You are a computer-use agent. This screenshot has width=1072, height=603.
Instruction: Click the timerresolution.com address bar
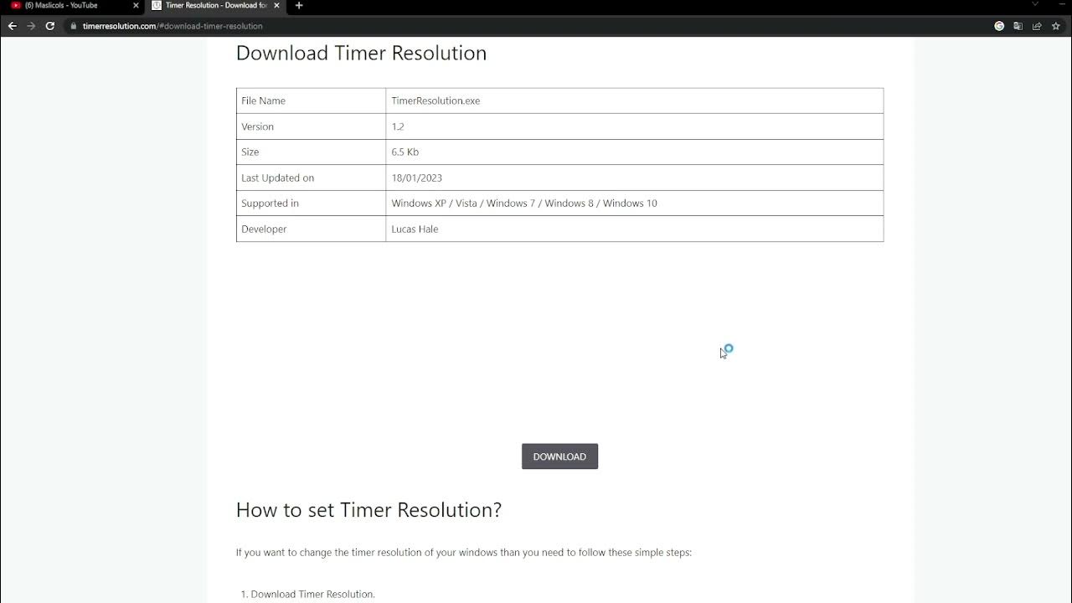click(536, 26)
